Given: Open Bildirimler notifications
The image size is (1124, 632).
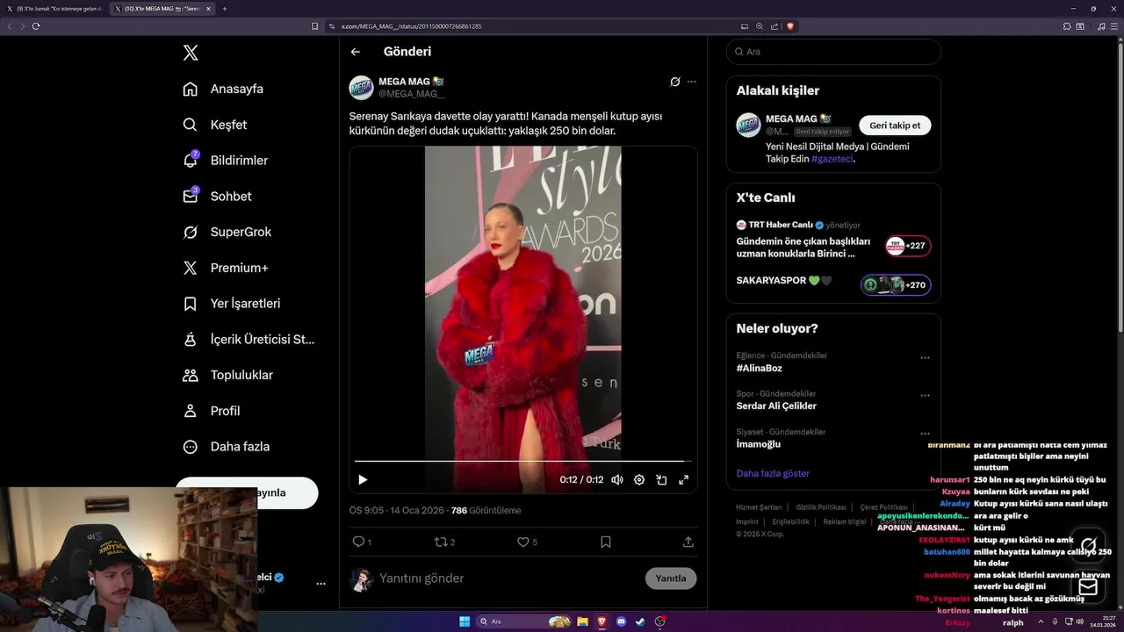Looking at the screenshot, I should (x=225, y=161).
